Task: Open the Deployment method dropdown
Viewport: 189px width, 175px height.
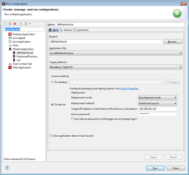Action: coord(157,103)
